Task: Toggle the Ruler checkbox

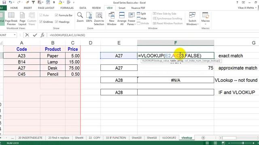Action: click(x=41, y=15)
